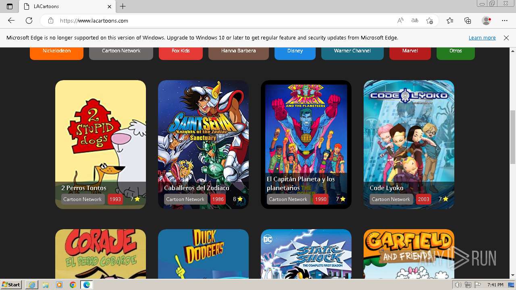516x290 pixels.
Task: Open the Coraje El Perro Cobarde poster
Action: click(100, 254)
